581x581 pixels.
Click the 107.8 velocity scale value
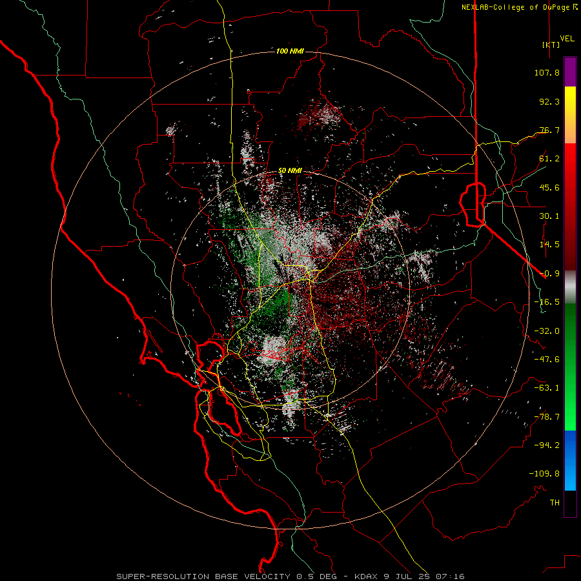(x=547, y=72)
